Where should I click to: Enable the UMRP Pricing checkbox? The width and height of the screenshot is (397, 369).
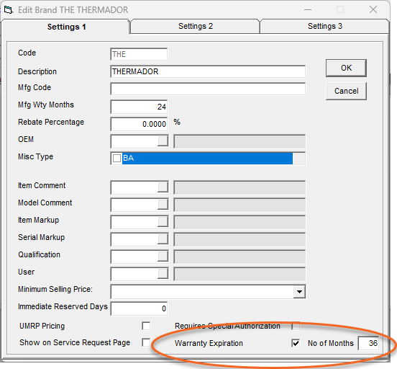146,326
